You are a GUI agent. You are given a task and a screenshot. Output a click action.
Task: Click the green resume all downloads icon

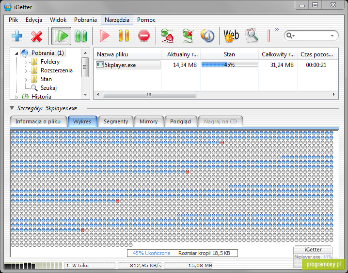coord(61,36)
